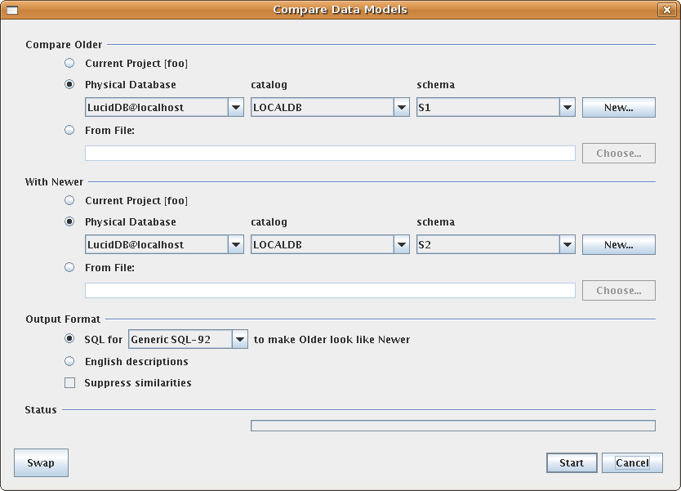
Task: Click the Start button
Action: click(x=572, y=462)
